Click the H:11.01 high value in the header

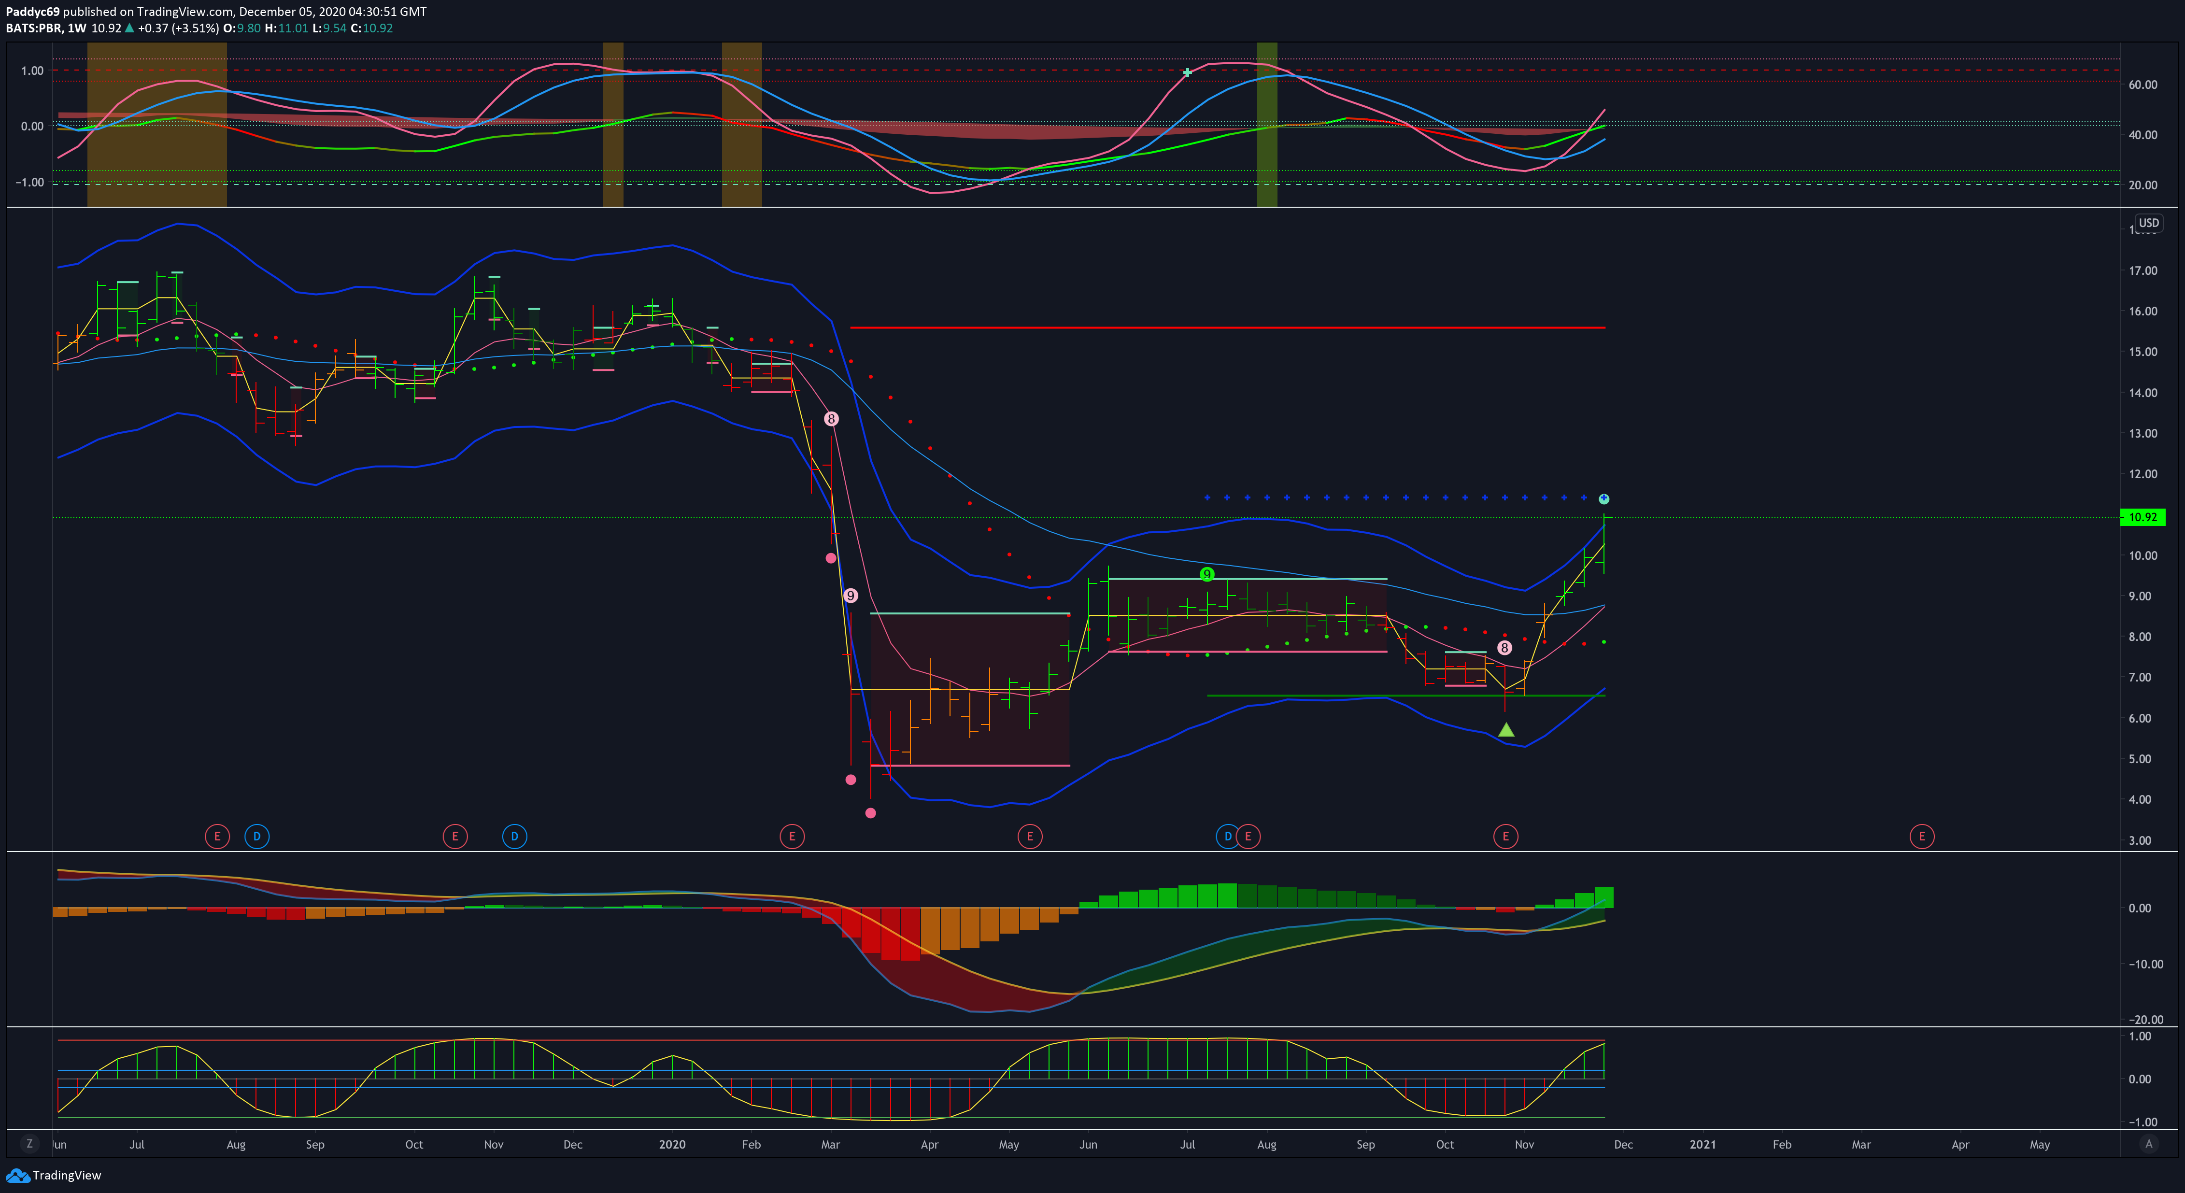286,28
